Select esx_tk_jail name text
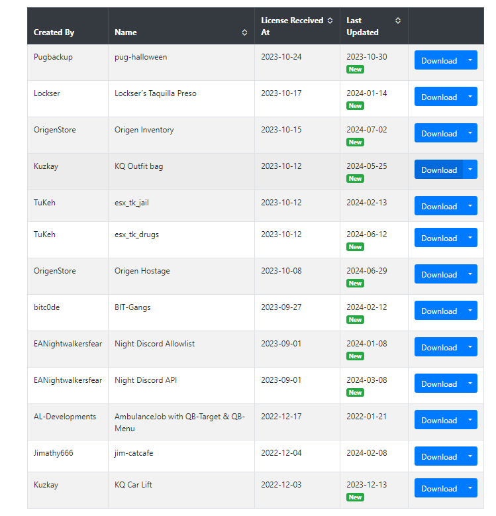This screenshot has width=496, height=516. coord(132,203)
